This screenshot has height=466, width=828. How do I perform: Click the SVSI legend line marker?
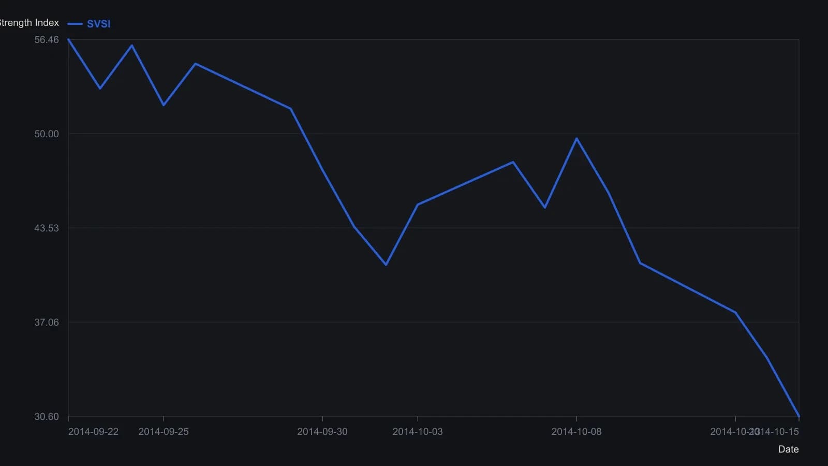click(75, 24)
